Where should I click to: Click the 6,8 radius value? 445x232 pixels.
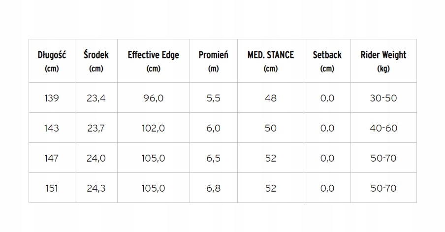(213, 188)
